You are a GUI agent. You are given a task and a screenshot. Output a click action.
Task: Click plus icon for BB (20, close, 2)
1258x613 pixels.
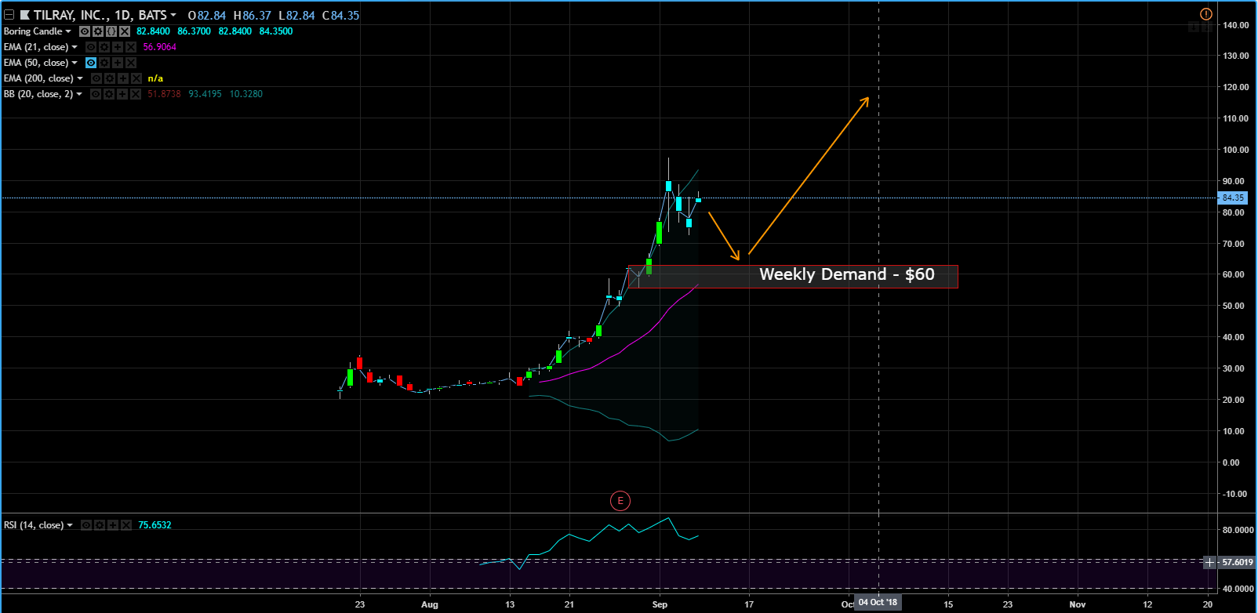(x=122, y=94)
